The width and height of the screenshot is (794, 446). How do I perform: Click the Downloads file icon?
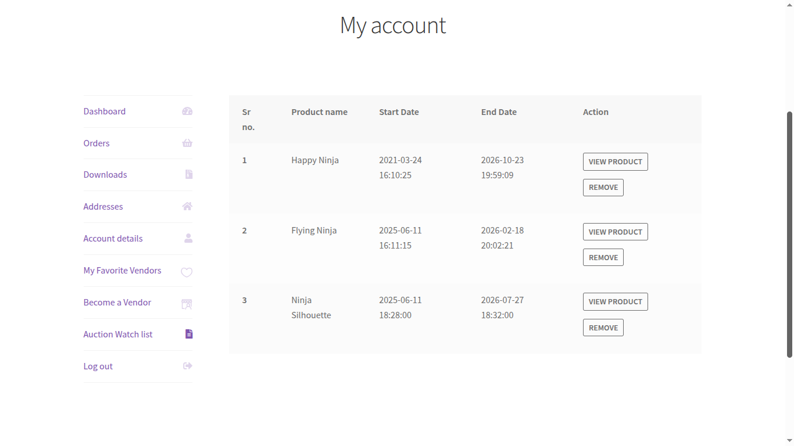pyautogui.click(x=189, y=175)
